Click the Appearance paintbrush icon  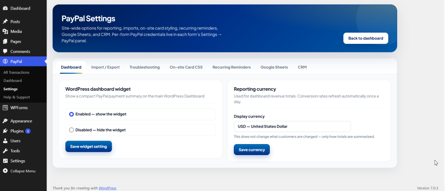pyautogui.click(x=5, y=121)
